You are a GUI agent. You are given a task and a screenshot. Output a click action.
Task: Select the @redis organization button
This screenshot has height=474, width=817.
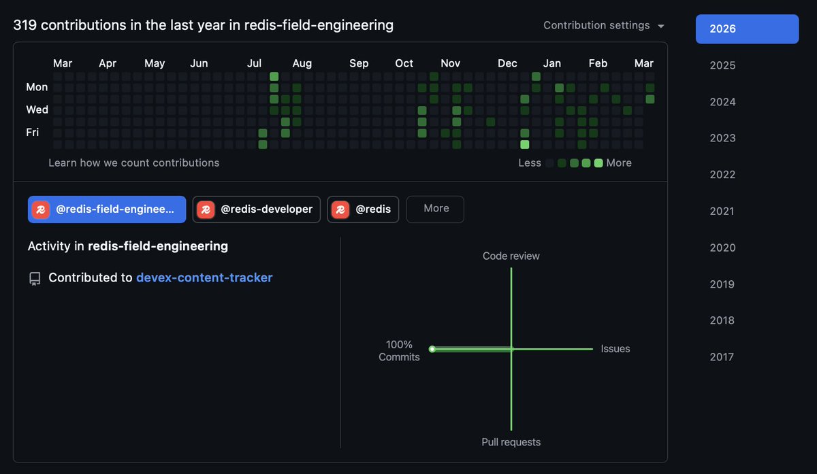(363, 209)
